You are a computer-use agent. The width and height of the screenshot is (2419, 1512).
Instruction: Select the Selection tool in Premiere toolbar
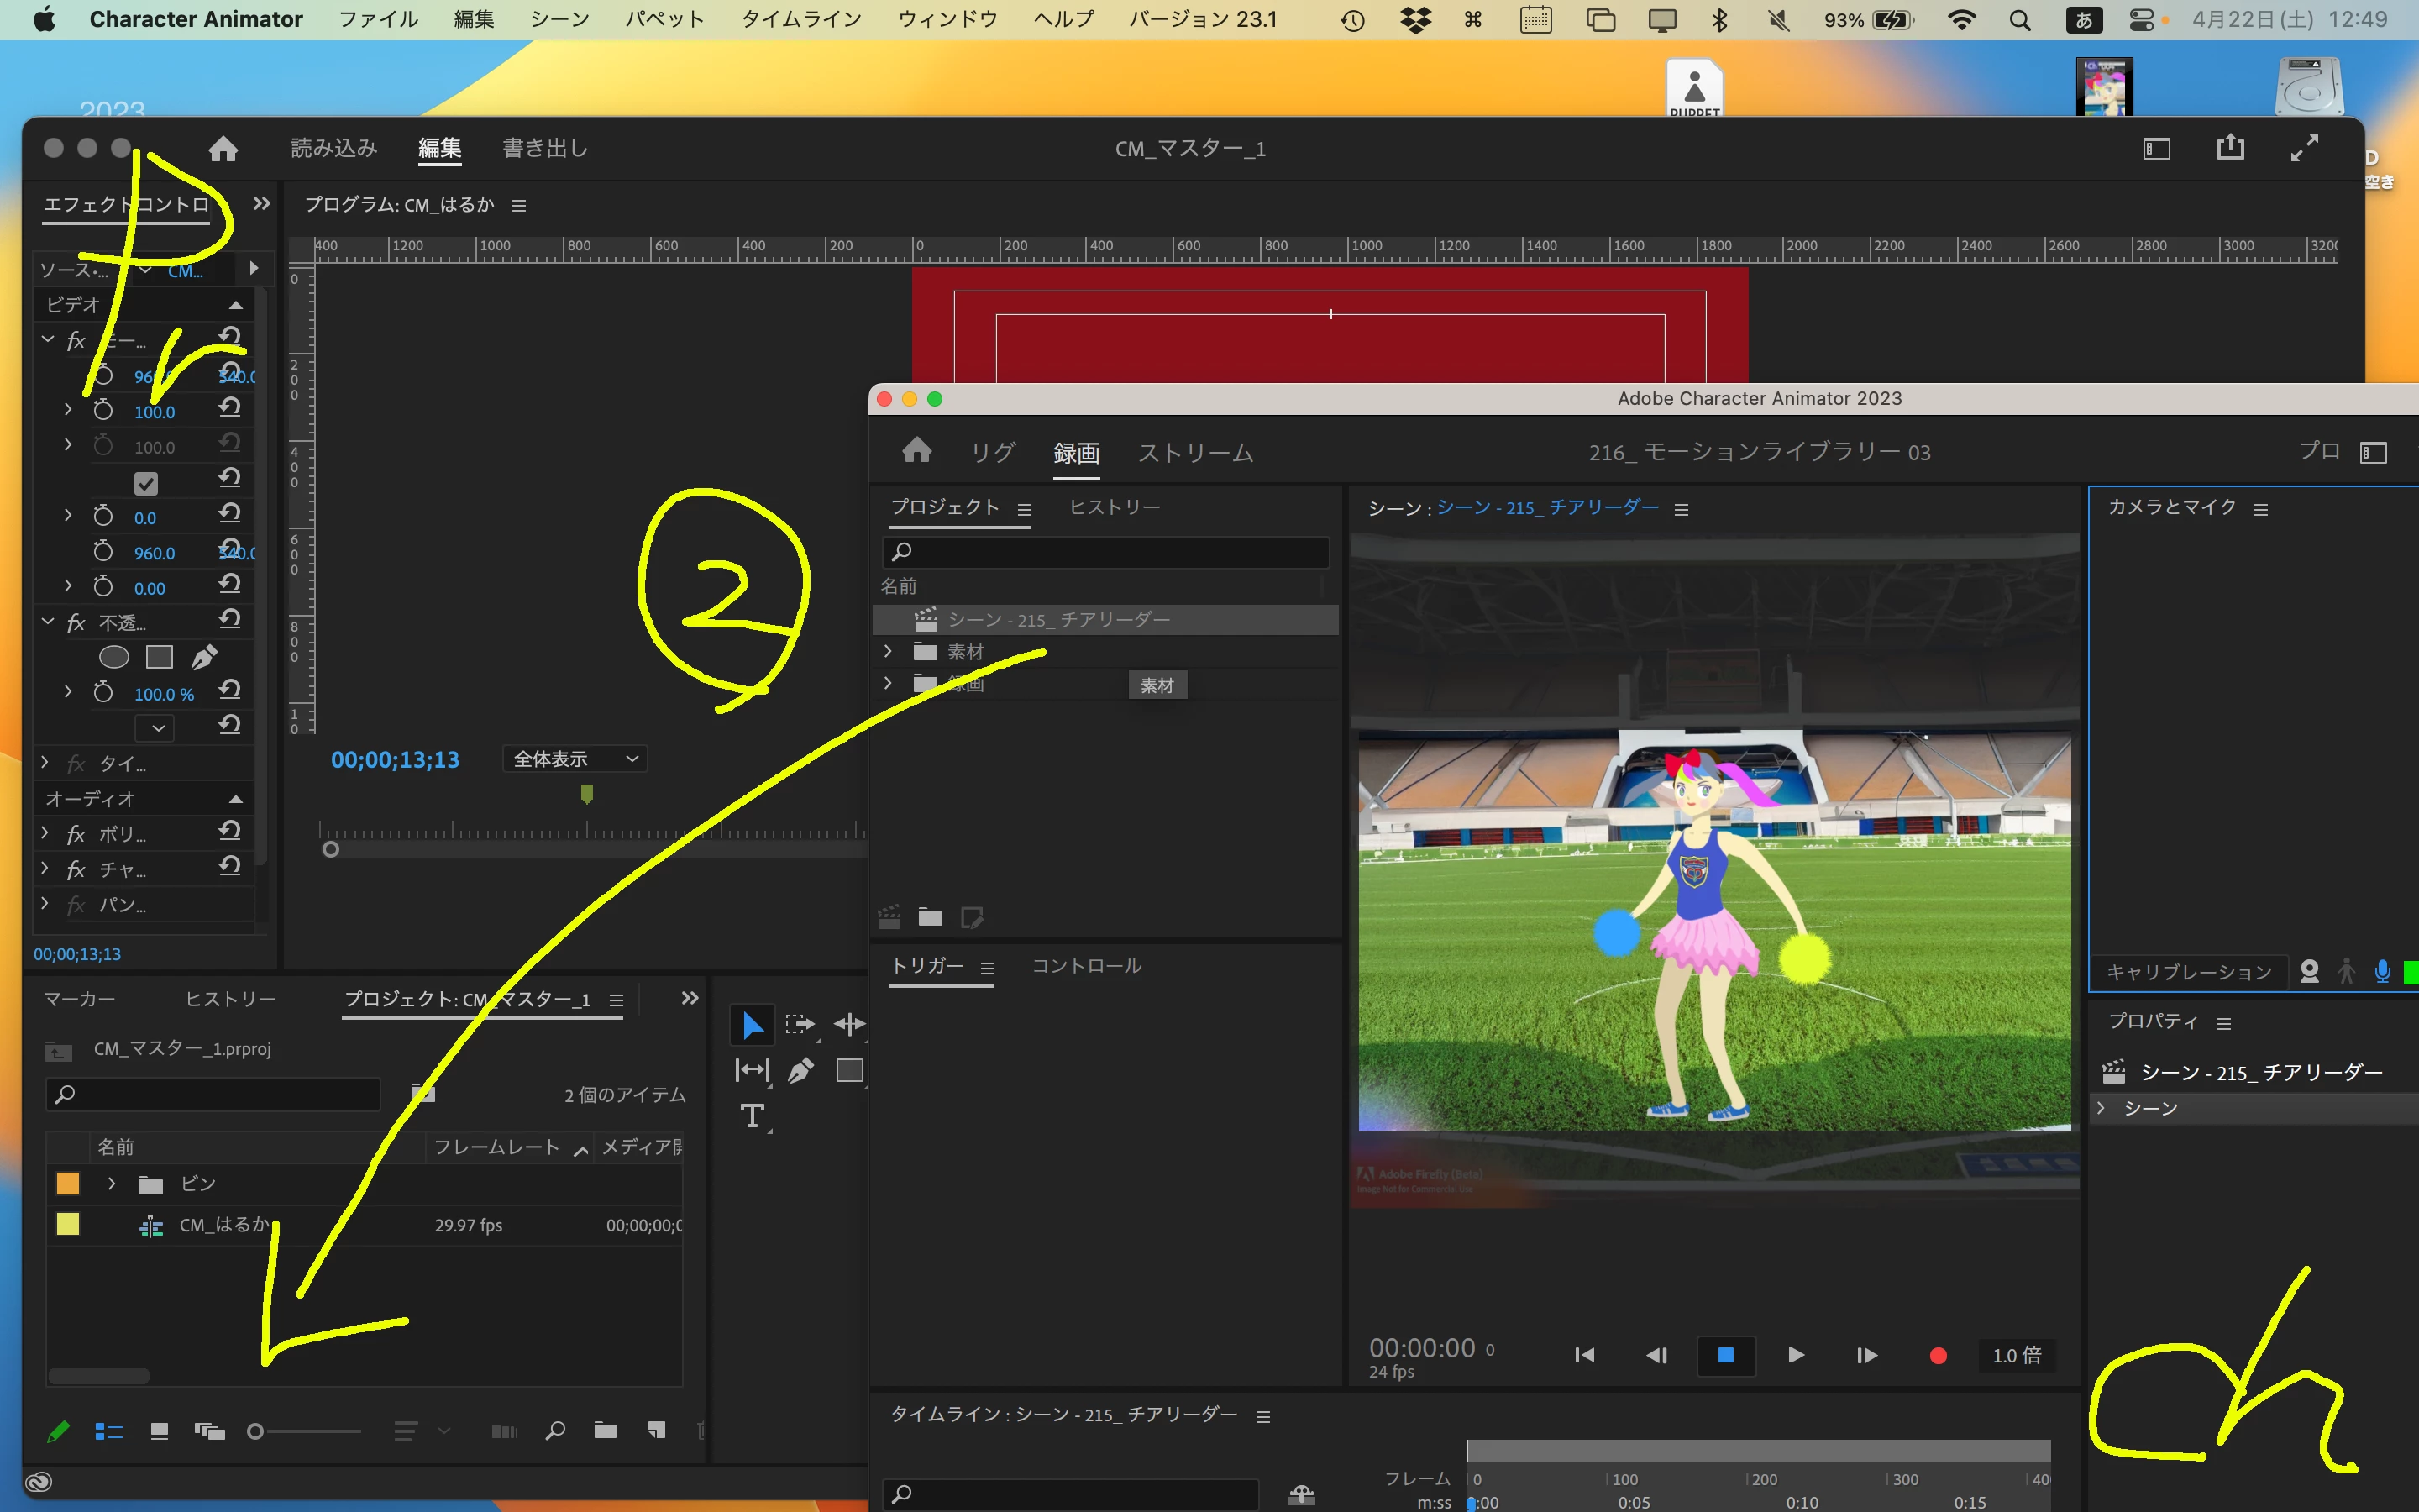(x=752, y=1025)
